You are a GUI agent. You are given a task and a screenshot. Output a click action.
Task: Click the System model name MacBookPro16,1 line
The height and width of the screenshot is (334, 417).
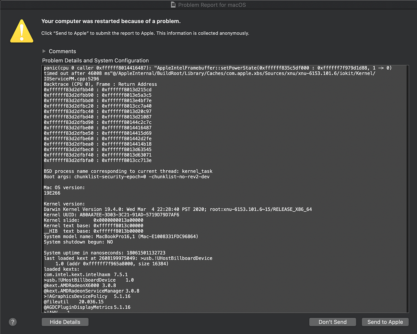pyautogui.click(x=121, y=236)
